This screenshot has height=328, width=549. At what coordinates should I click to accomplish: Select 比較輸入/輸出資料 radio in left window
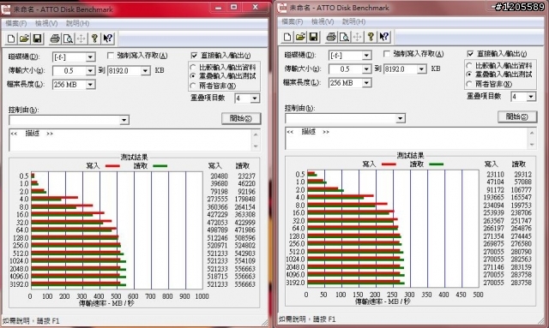192,67
